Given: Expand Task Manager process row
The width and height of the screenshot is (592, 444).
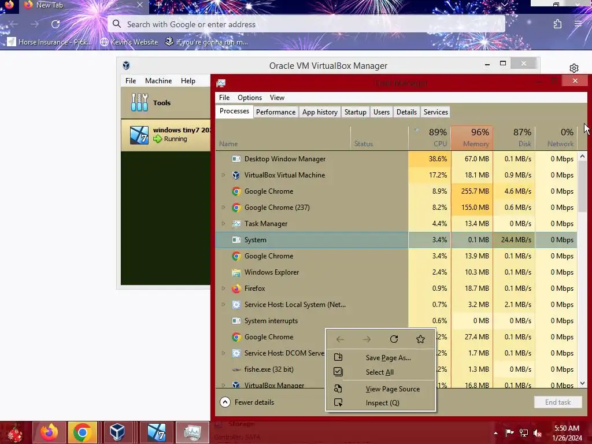Looking at the screenshot, I should click(x=223, y=224).
